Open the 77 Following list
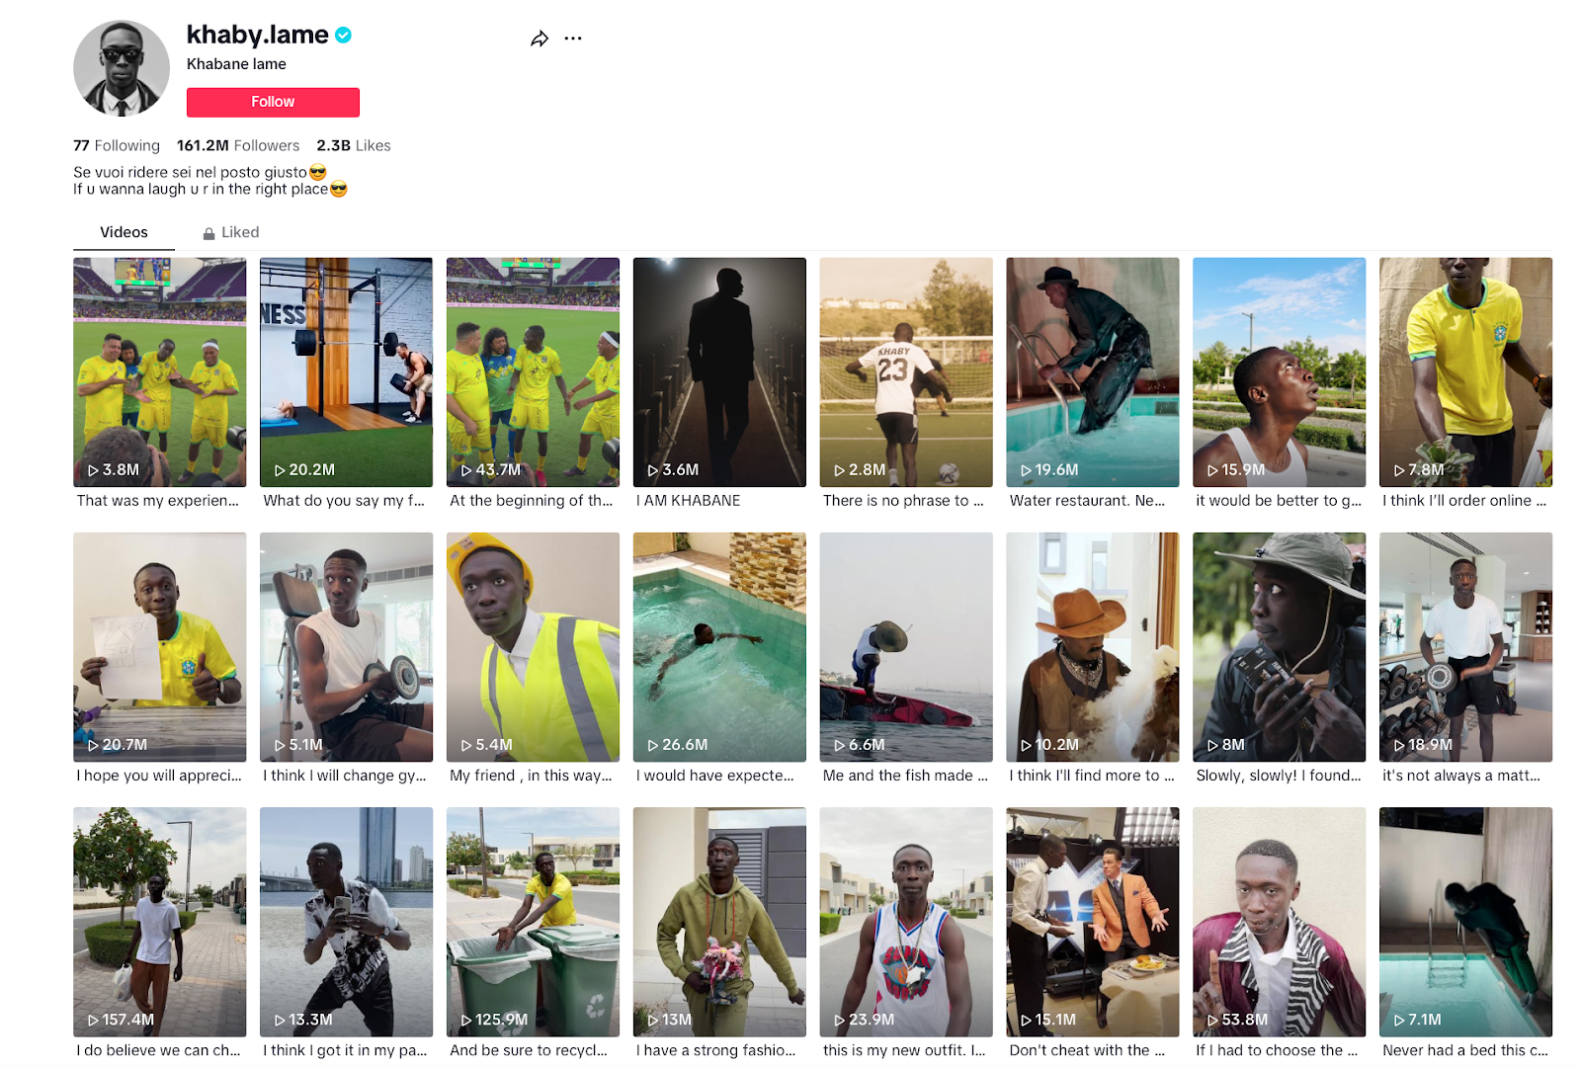The height and width of the screenshot is (1068, 1581). click(x=117, y=145)
